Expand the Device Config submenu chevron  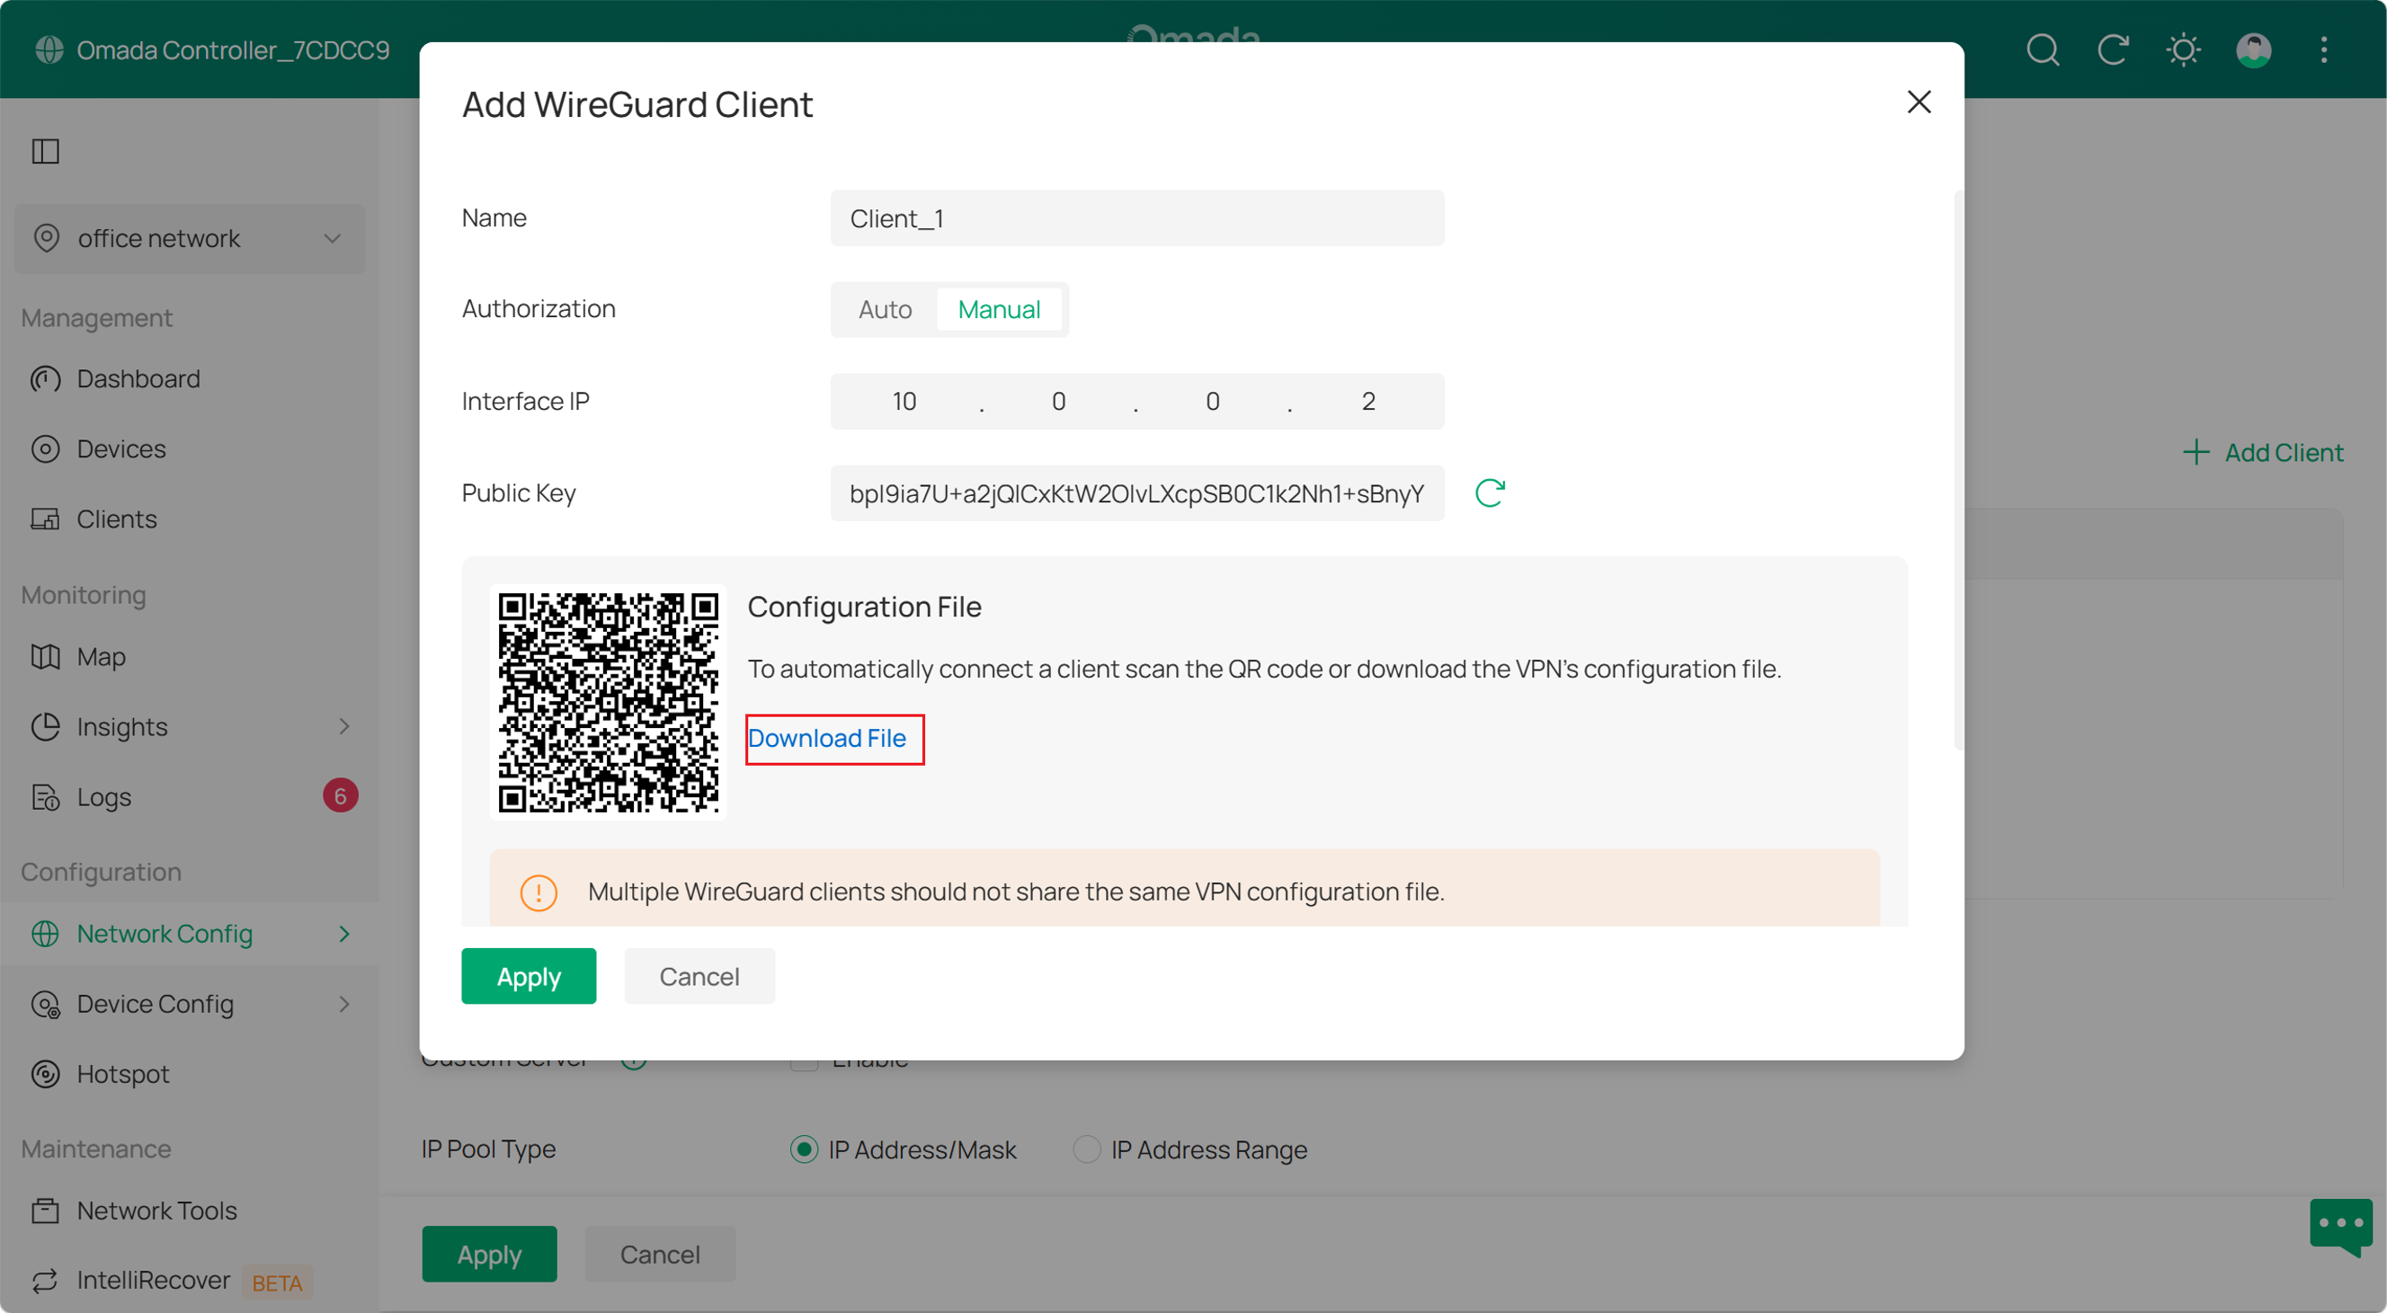[x=343, y=1004]
